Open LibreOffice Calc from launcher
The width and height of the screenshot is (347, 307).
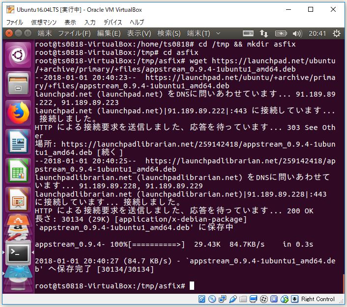pos(18,171)
